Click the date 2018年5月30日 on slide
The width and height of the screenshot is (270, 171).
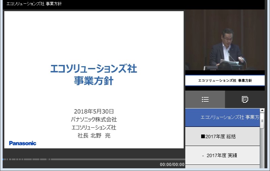pos(94,112)
